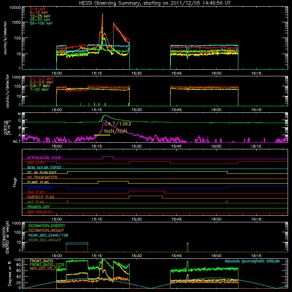292x292 pixels.
Task: Pick the "50-100 keV" legend entry
Action: (x=41, y=23)
